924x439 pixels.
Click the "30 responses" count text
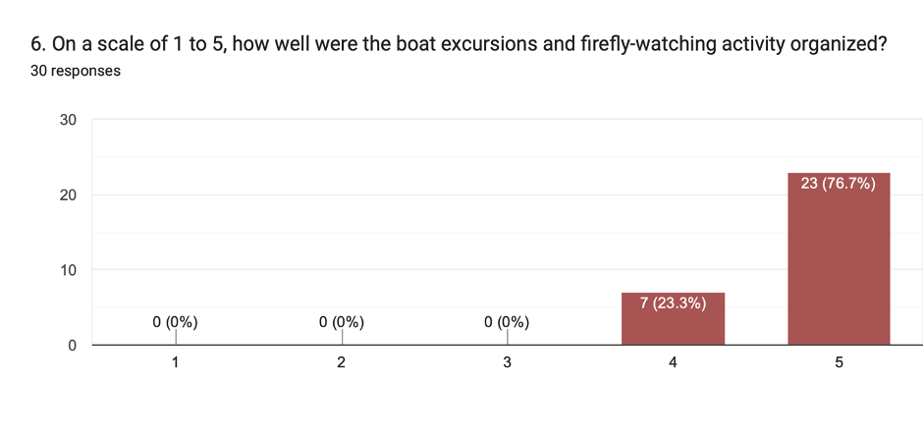click(76, 71)
